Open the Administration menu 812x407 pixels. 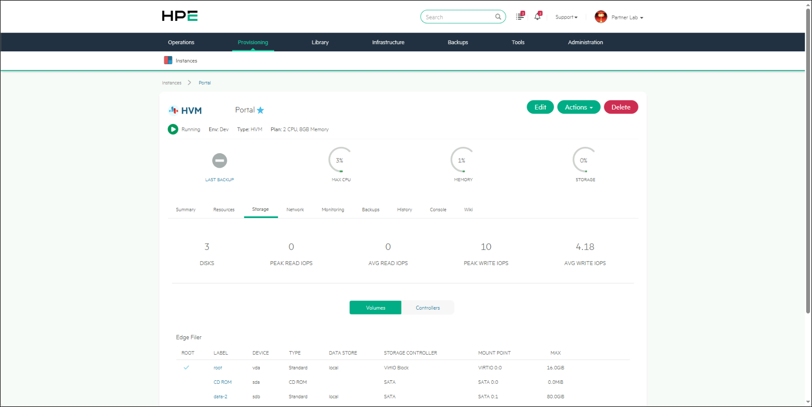coord(585,42)
